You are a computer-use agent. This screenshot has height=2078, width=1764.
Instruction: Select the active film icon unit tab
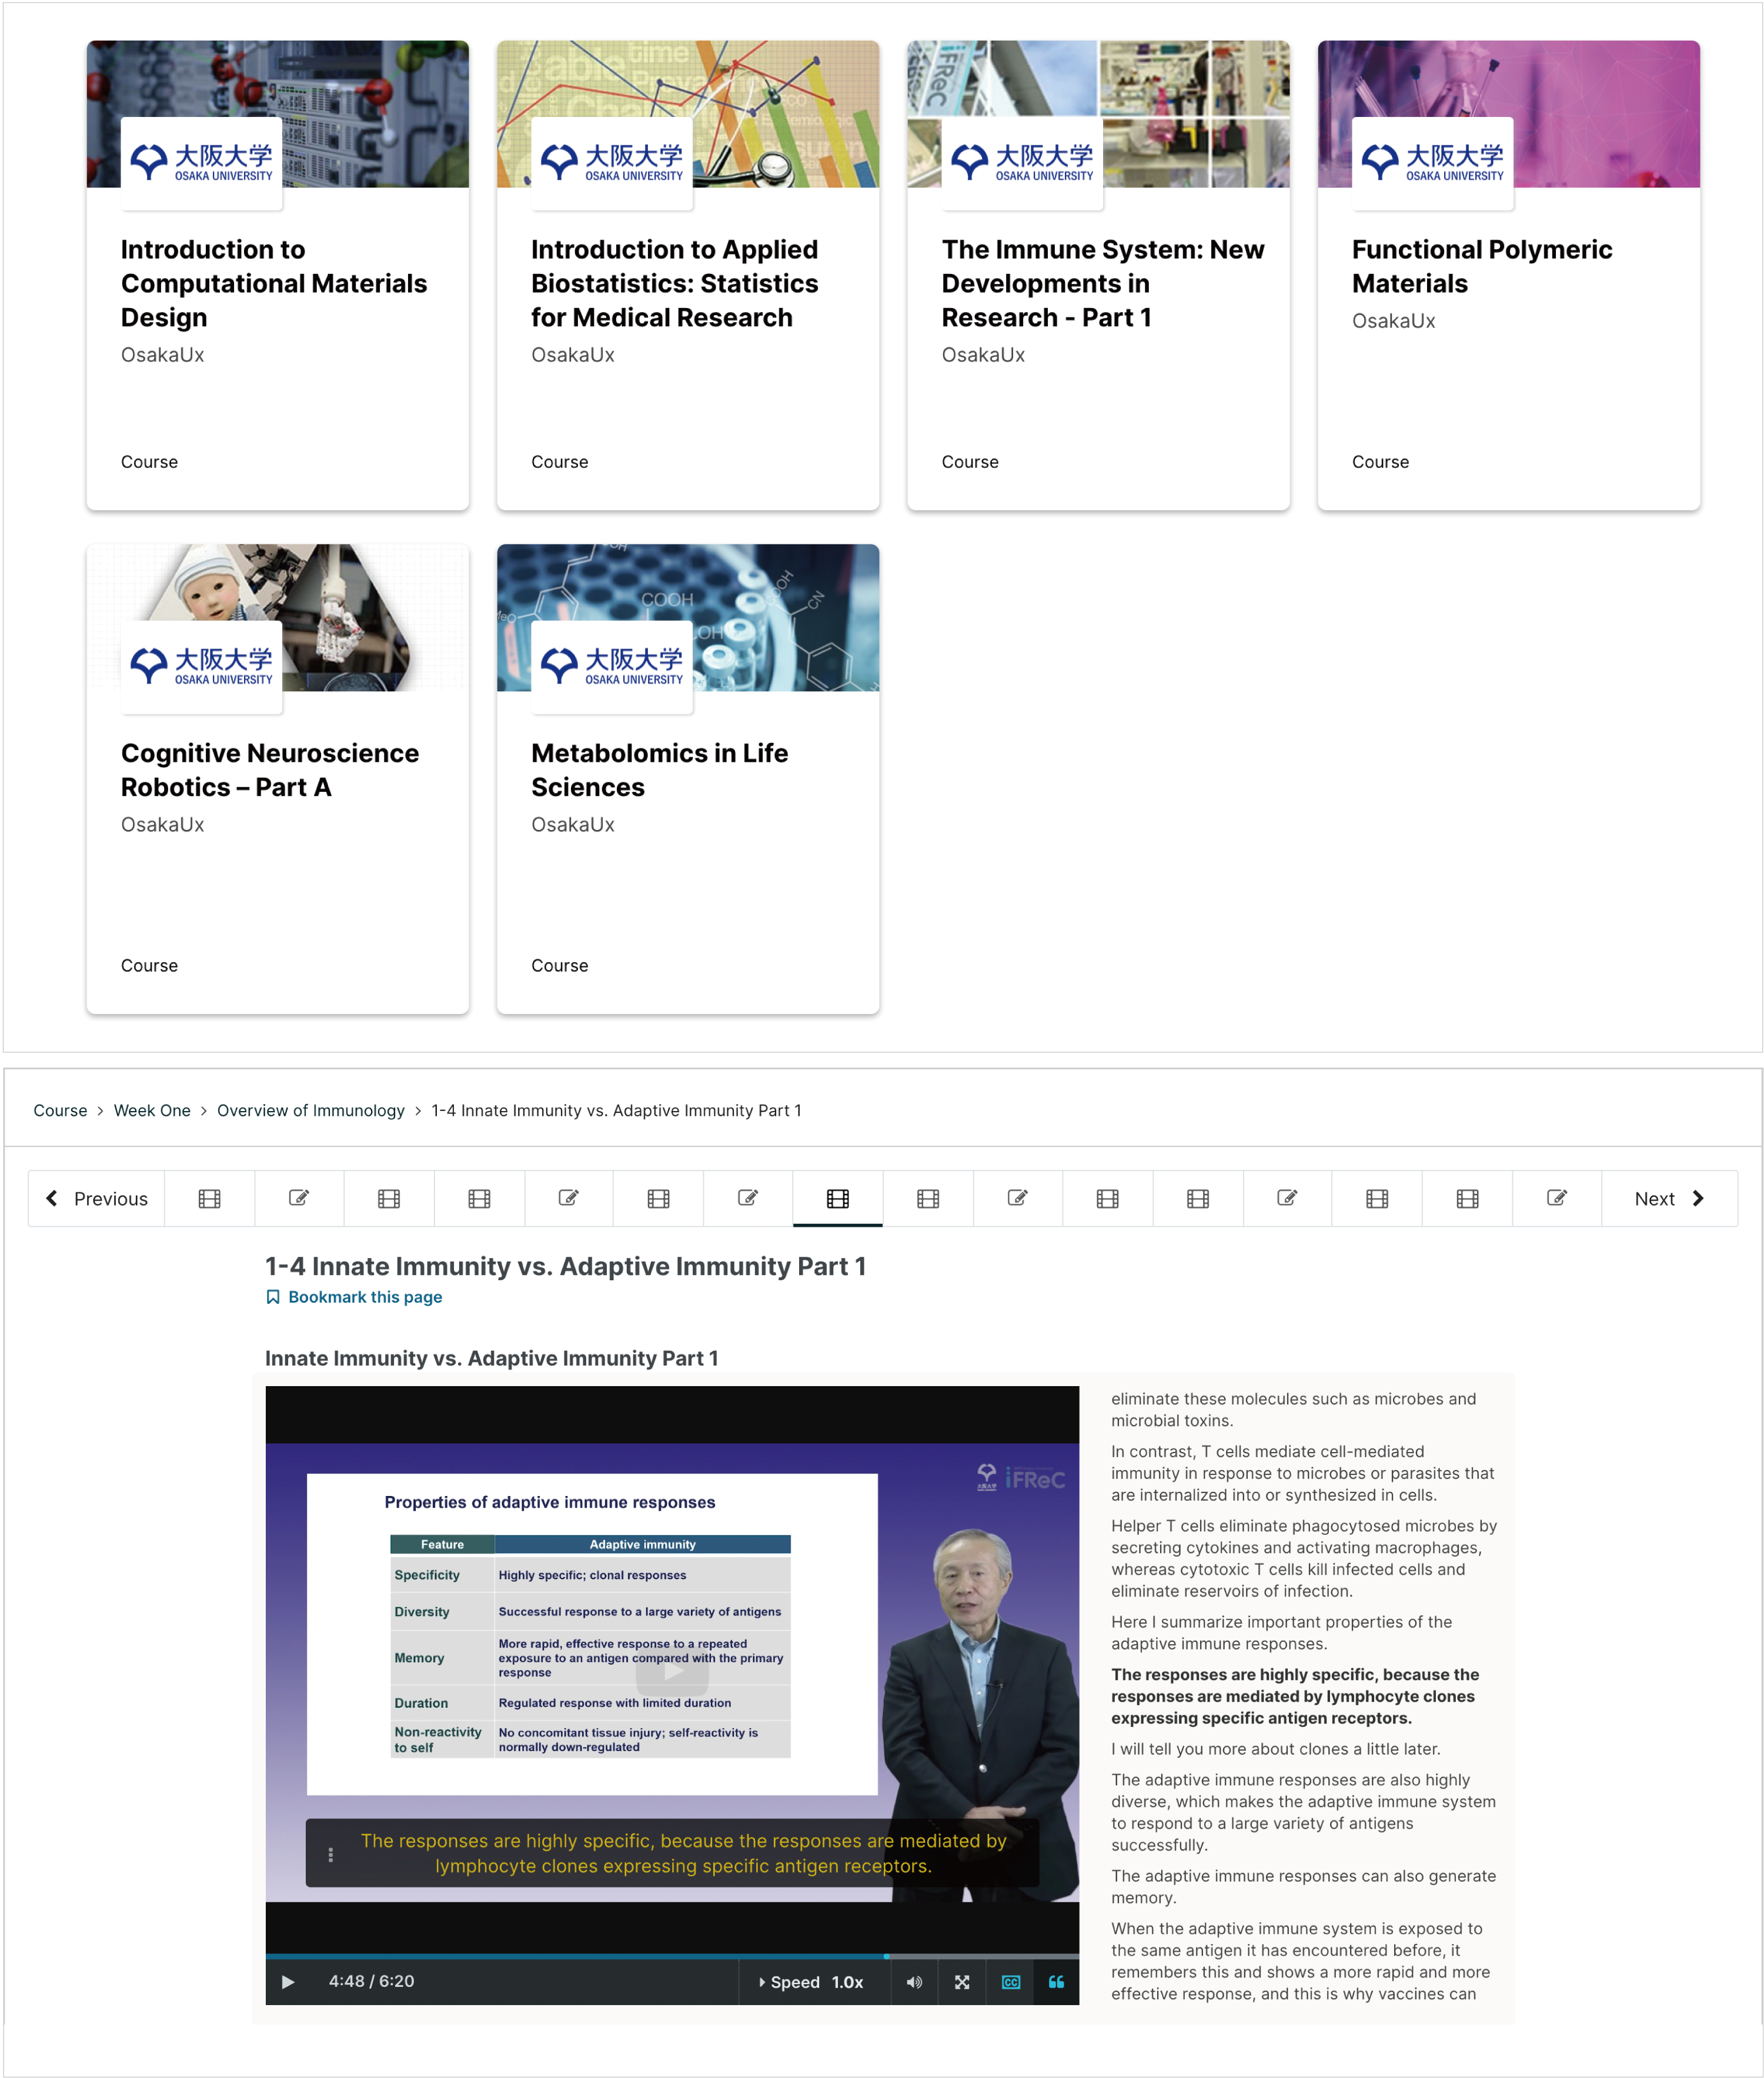838,1199
